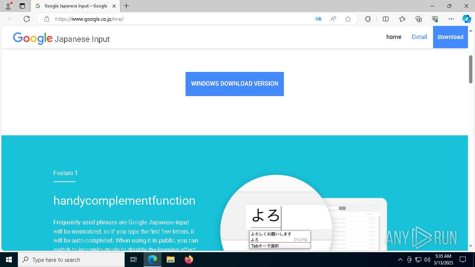Open the Copilot sidebar icon
The height and width of the screenshot is (267, 475).
point(466,19)
